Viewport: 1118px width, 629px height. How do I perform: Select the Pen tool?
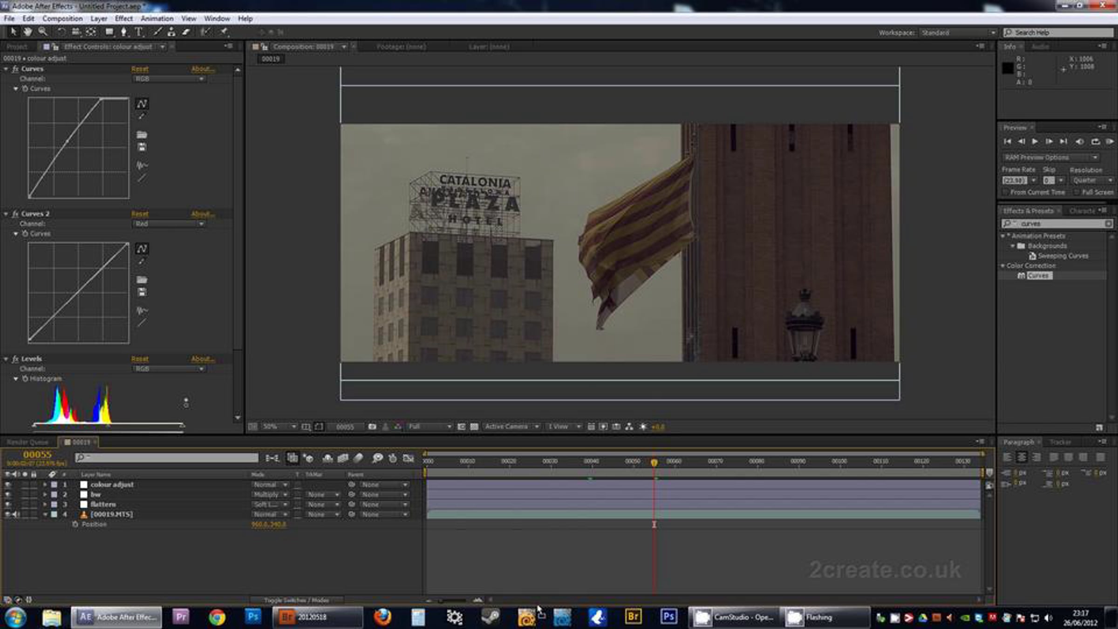tap(123, 32)
